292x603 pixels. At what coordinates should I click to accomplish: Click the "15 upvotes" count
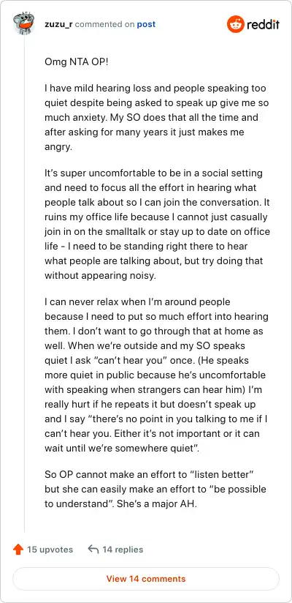50,549
